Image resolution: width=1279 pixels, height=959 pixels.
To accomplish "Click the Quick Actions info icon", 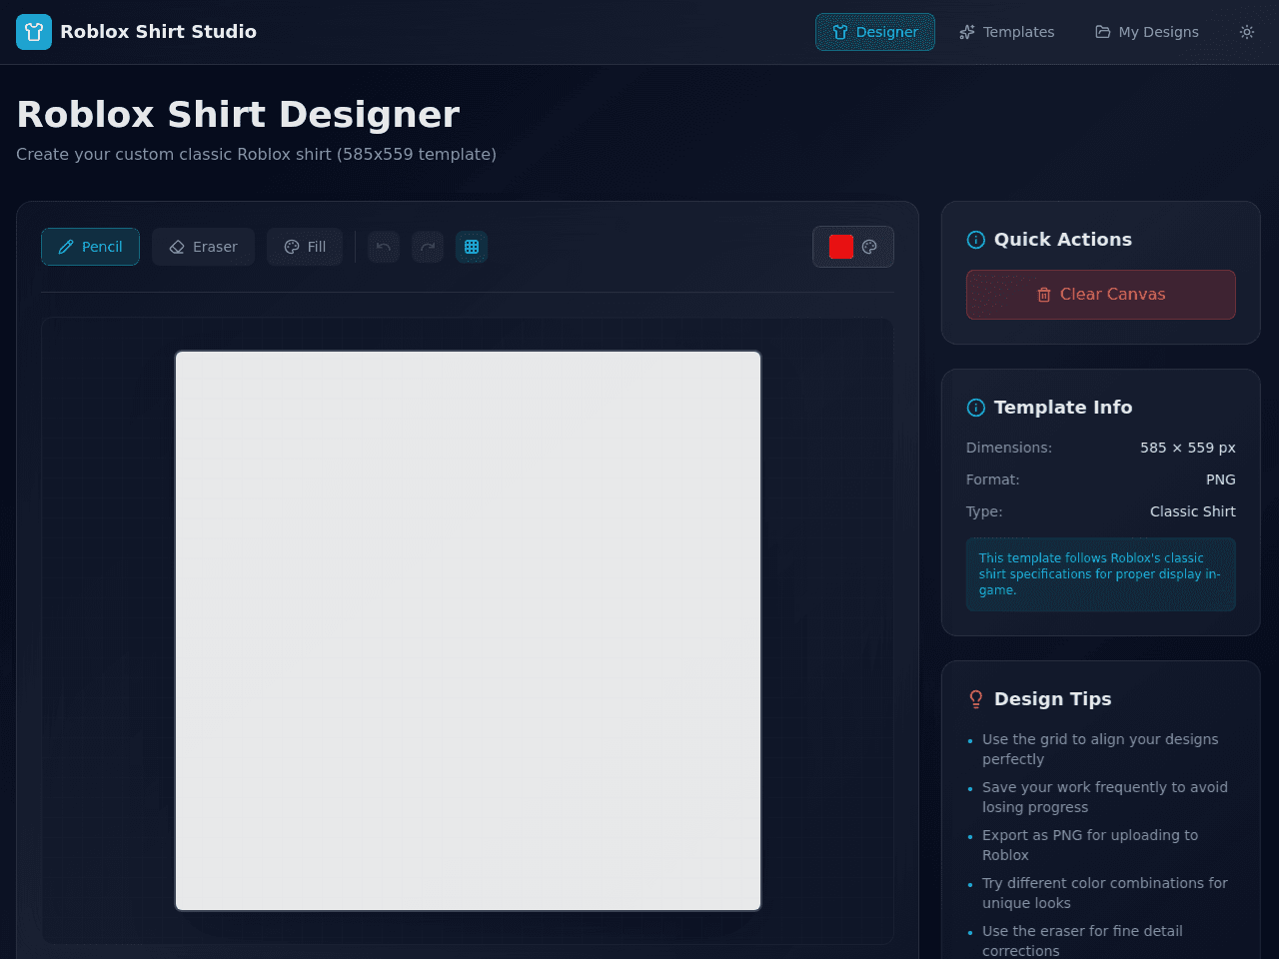I will pos(976,240).
